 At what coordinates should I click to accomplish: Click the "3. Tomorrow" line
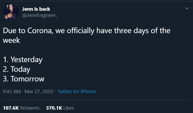point(24,79)
